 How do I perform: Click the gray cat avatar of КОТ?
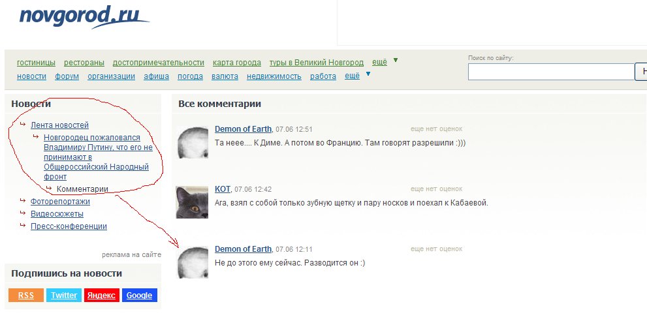click(x=193, y=202)
